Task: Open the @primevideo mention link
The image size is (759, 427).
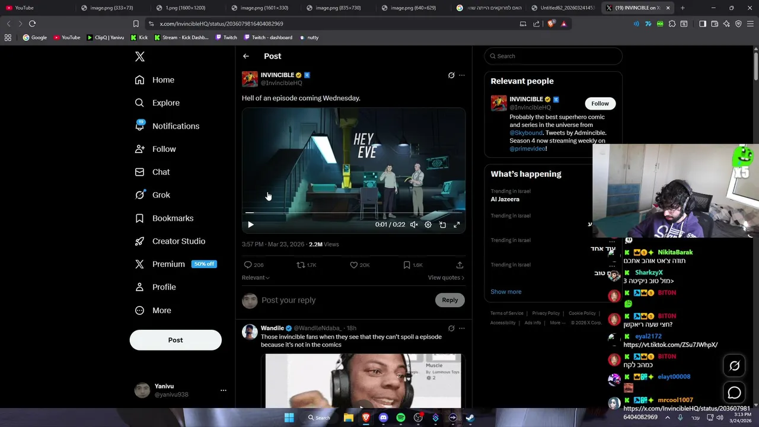Action: tap(527, 149)
